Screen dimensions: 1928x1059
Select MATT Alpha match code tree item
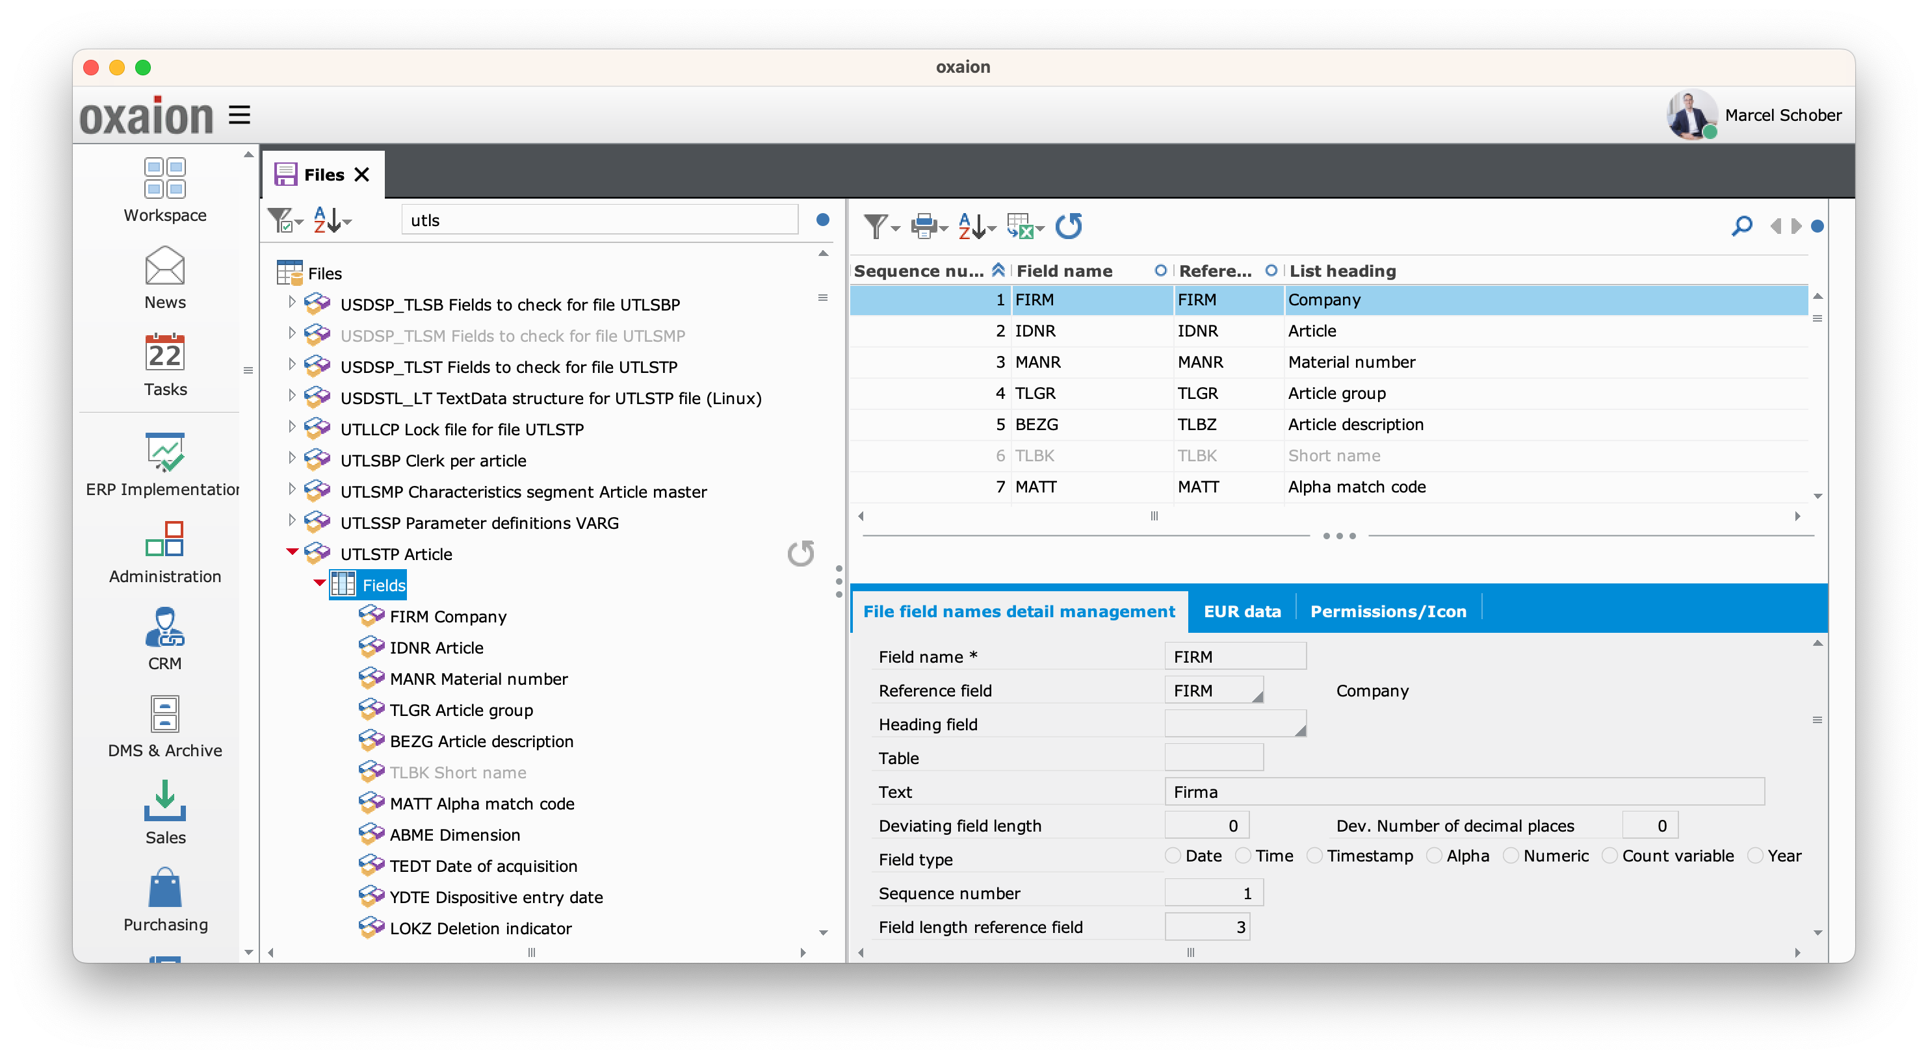click(482, 803)
